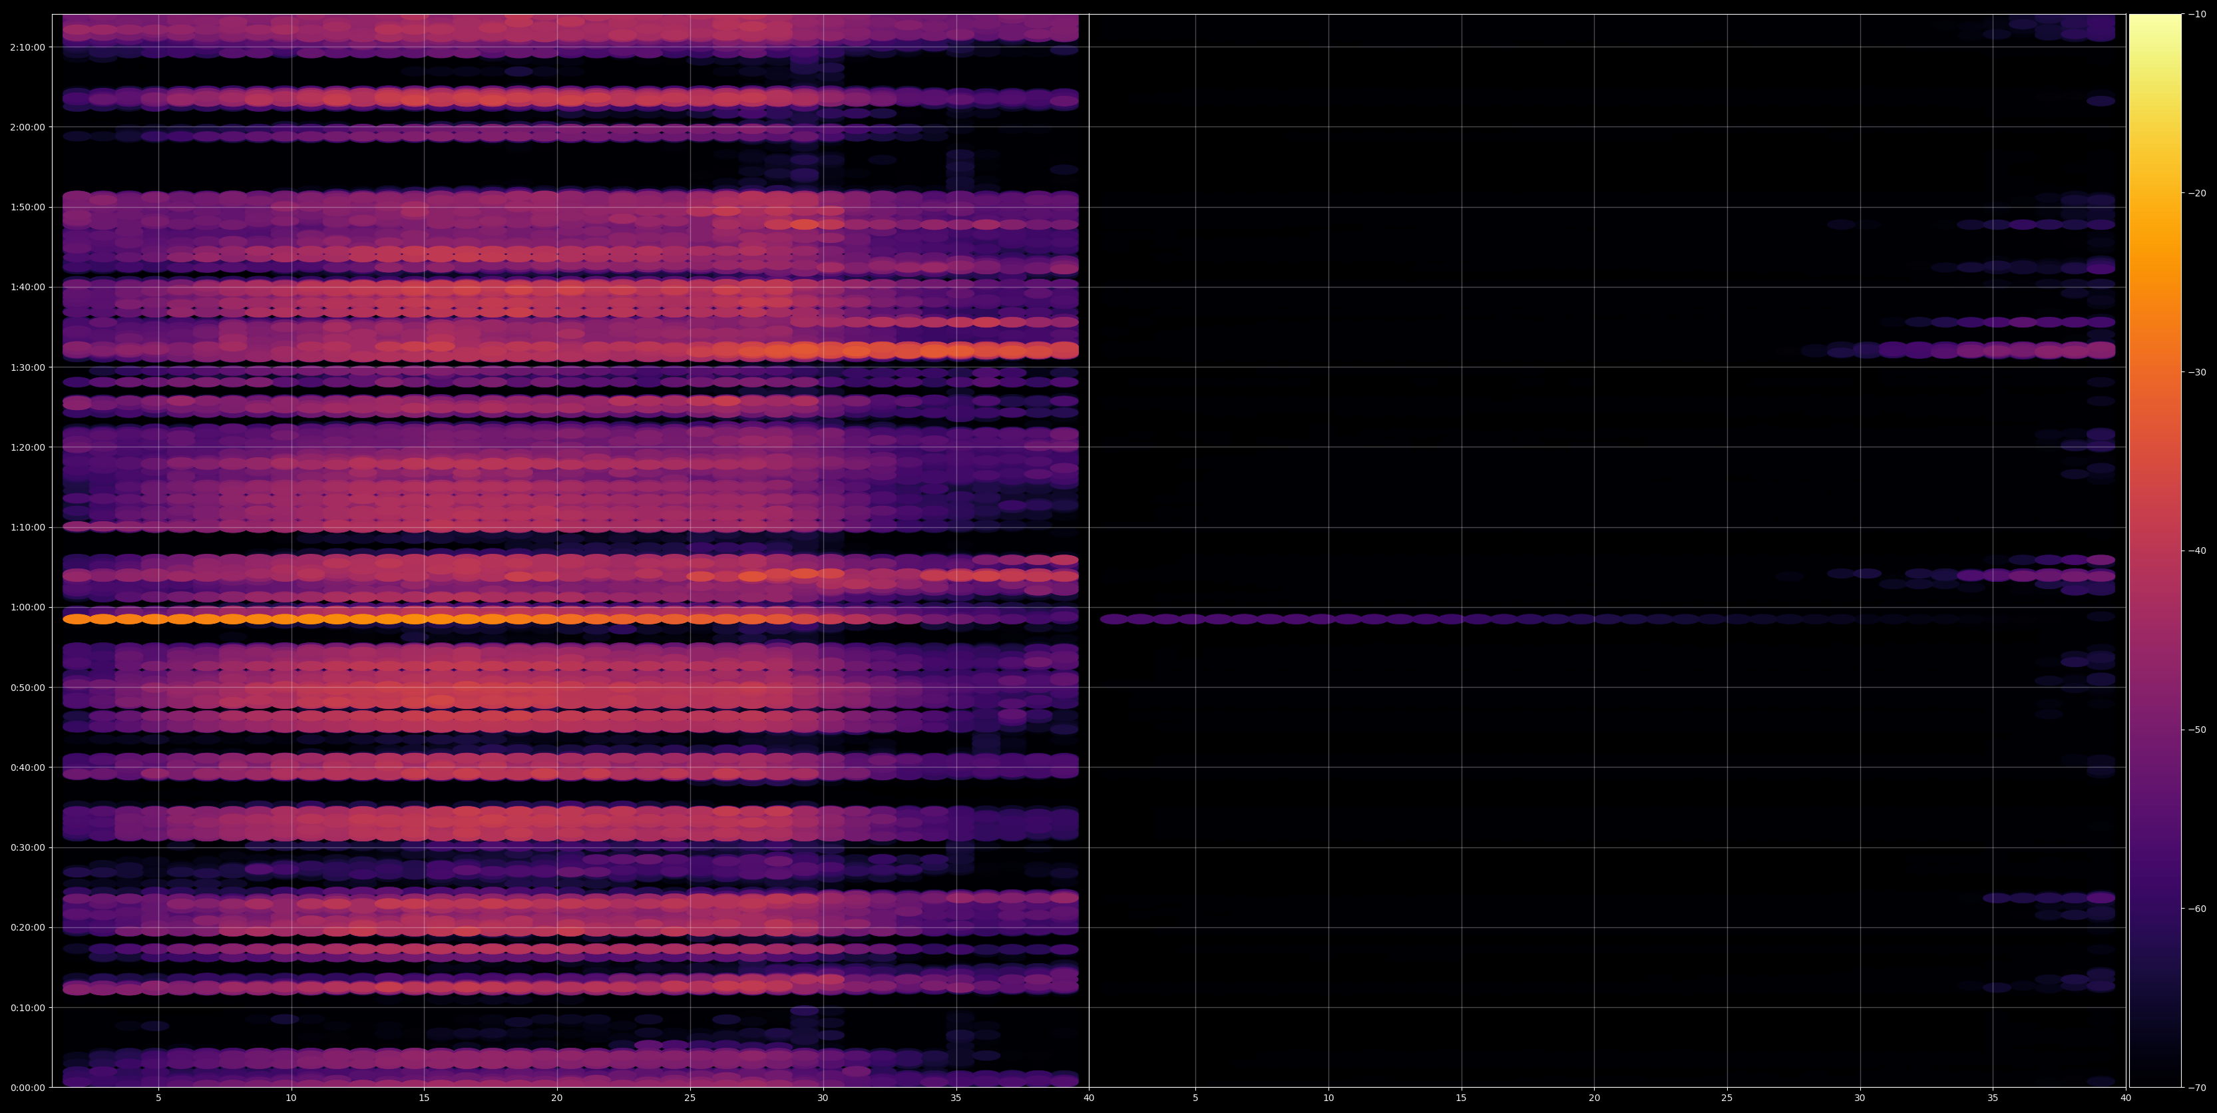This screenshot has width=2217, height=1113.
Task: Click x-axis label 15 of the left half
Action: point(424,1098)
